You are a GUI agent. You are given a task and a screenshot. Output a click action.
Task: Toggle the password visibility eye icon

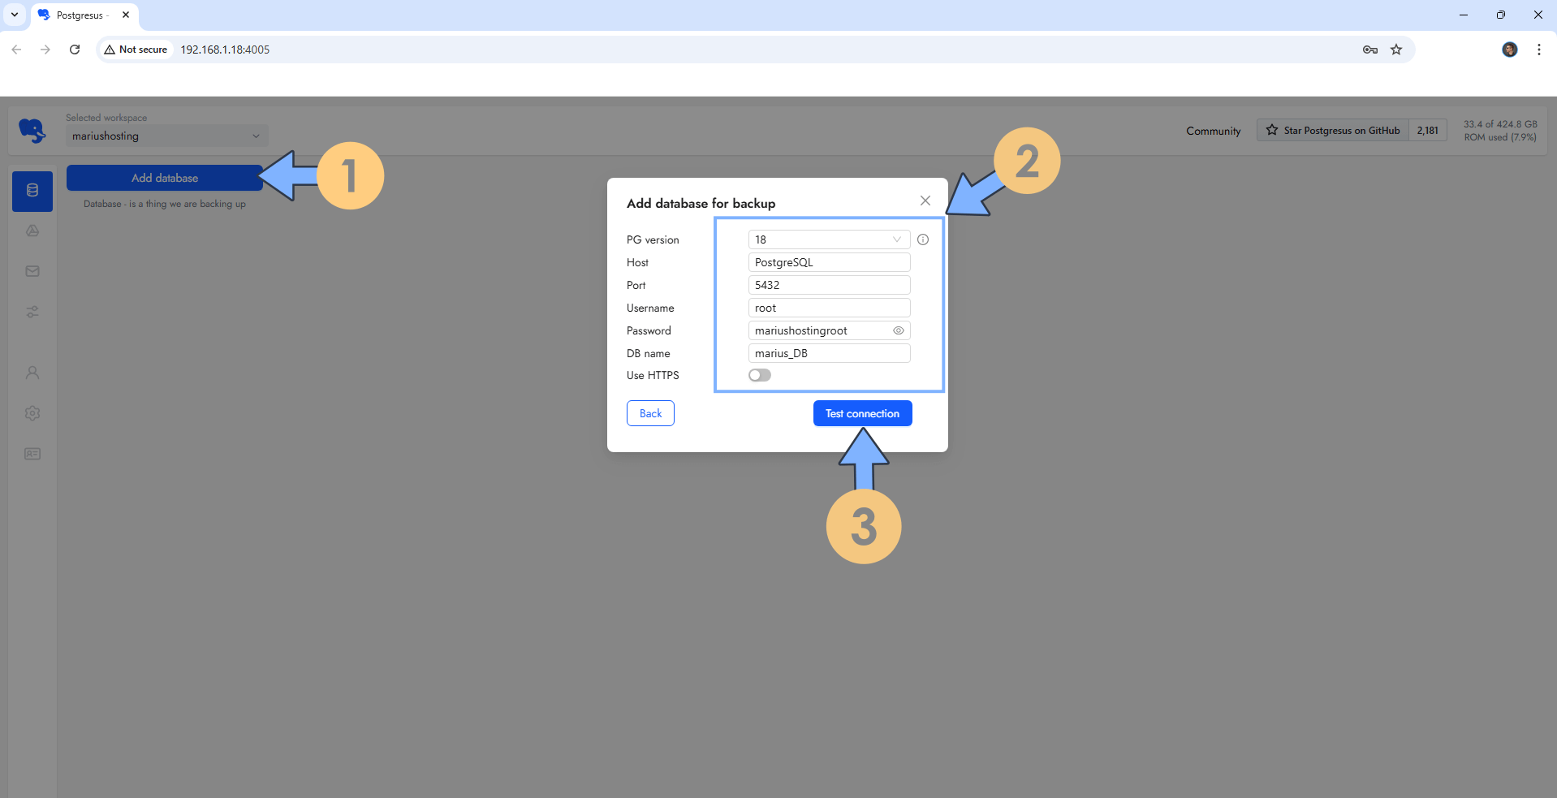point(898,330)
